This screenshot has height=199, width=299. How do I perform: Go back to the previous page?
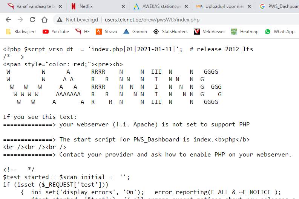click(x=8, y=20)
